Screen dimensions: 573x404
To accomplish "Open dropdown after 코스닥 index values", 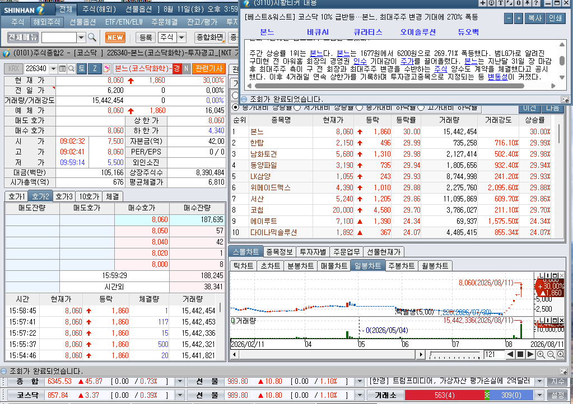I will click(179, 395).
